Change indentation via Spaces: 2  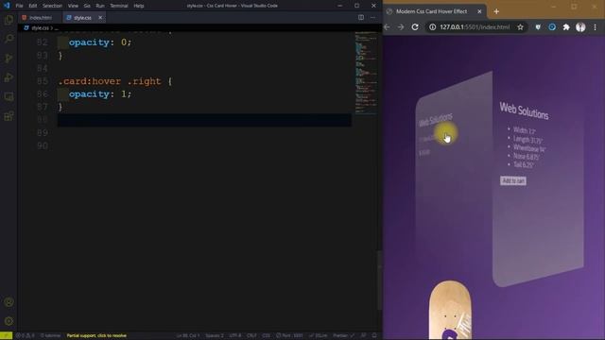215,336
